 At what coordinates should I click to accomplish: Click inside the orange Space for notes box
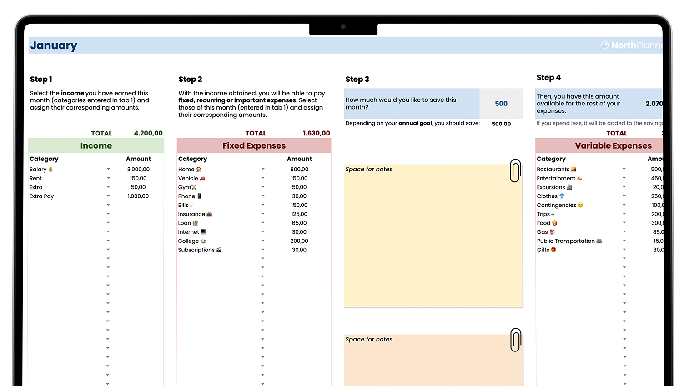433,360
